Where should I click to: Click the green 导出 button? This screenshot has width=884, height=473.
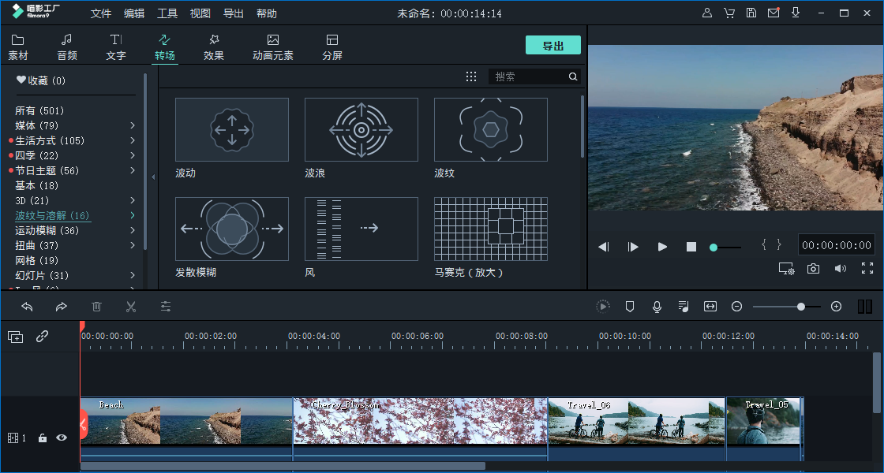click(552, 46)
